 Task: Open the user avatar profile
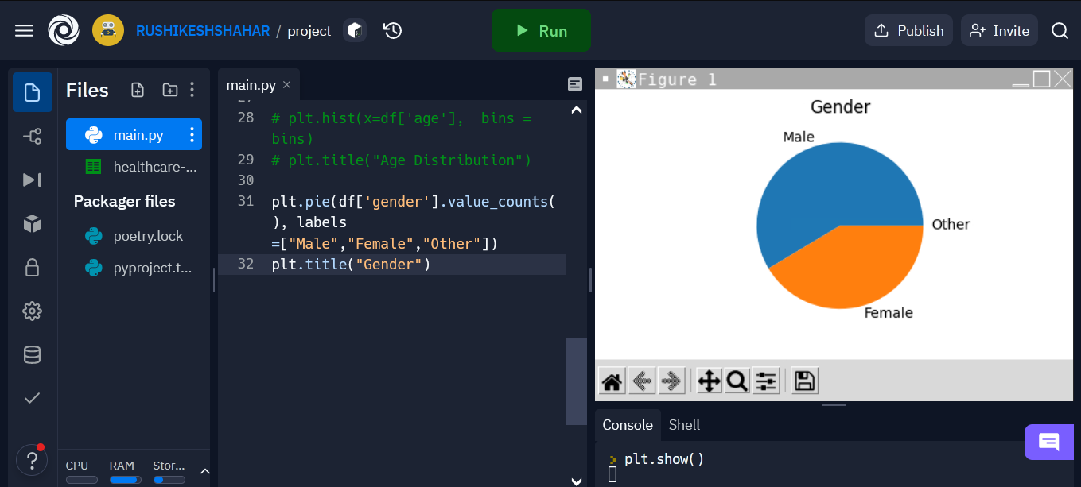[108, 30]
